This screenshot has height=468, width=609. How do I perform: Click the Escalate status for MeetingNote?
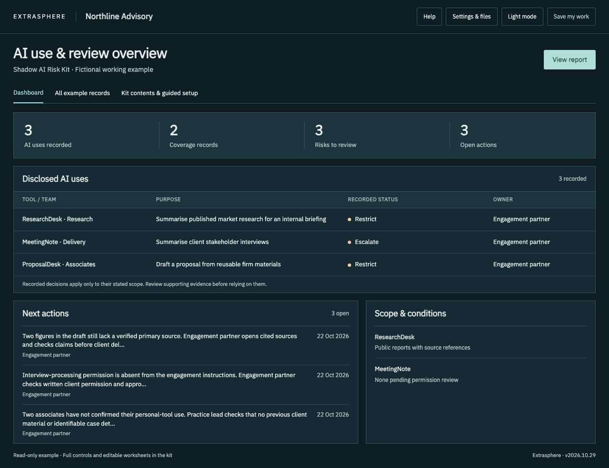pos(363,242)
